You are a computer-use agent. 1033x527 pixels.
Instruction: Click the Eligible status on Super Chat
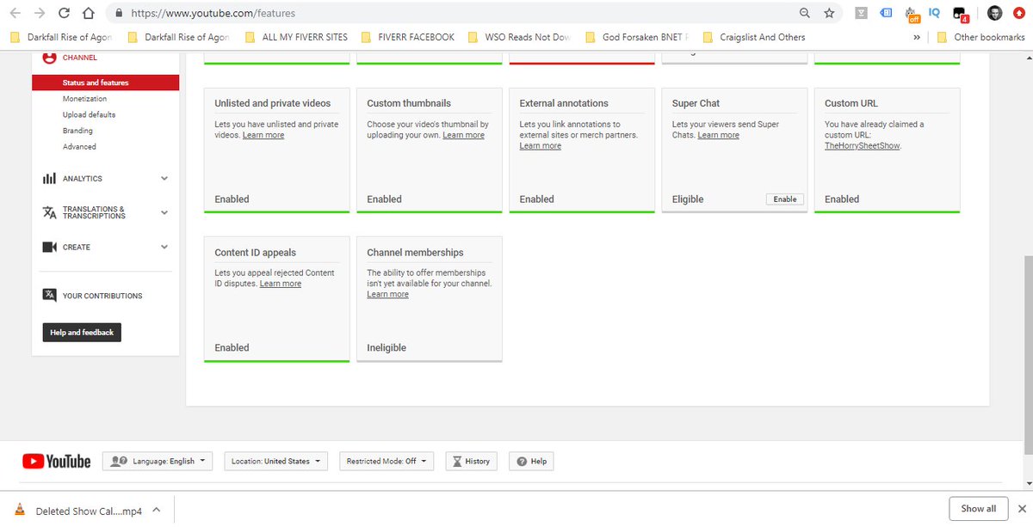point(688,199)
